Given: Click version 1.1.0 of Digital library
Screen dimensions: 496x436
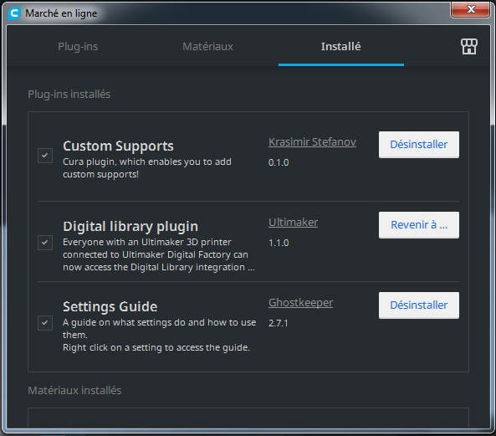Looking at the screenshot, I should tap(279, 243).
